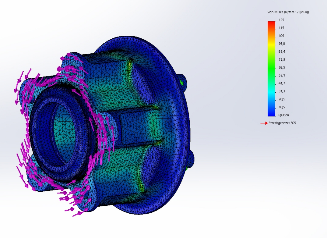
Task: Click the 10,5 legend tick label
Action: (x=282, y=107)
